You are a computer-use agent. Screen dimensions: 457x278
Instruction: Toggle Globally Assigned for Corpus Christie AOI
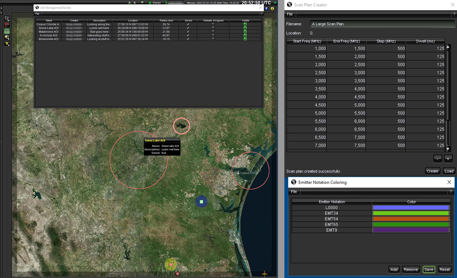click(x=213, y=24)
